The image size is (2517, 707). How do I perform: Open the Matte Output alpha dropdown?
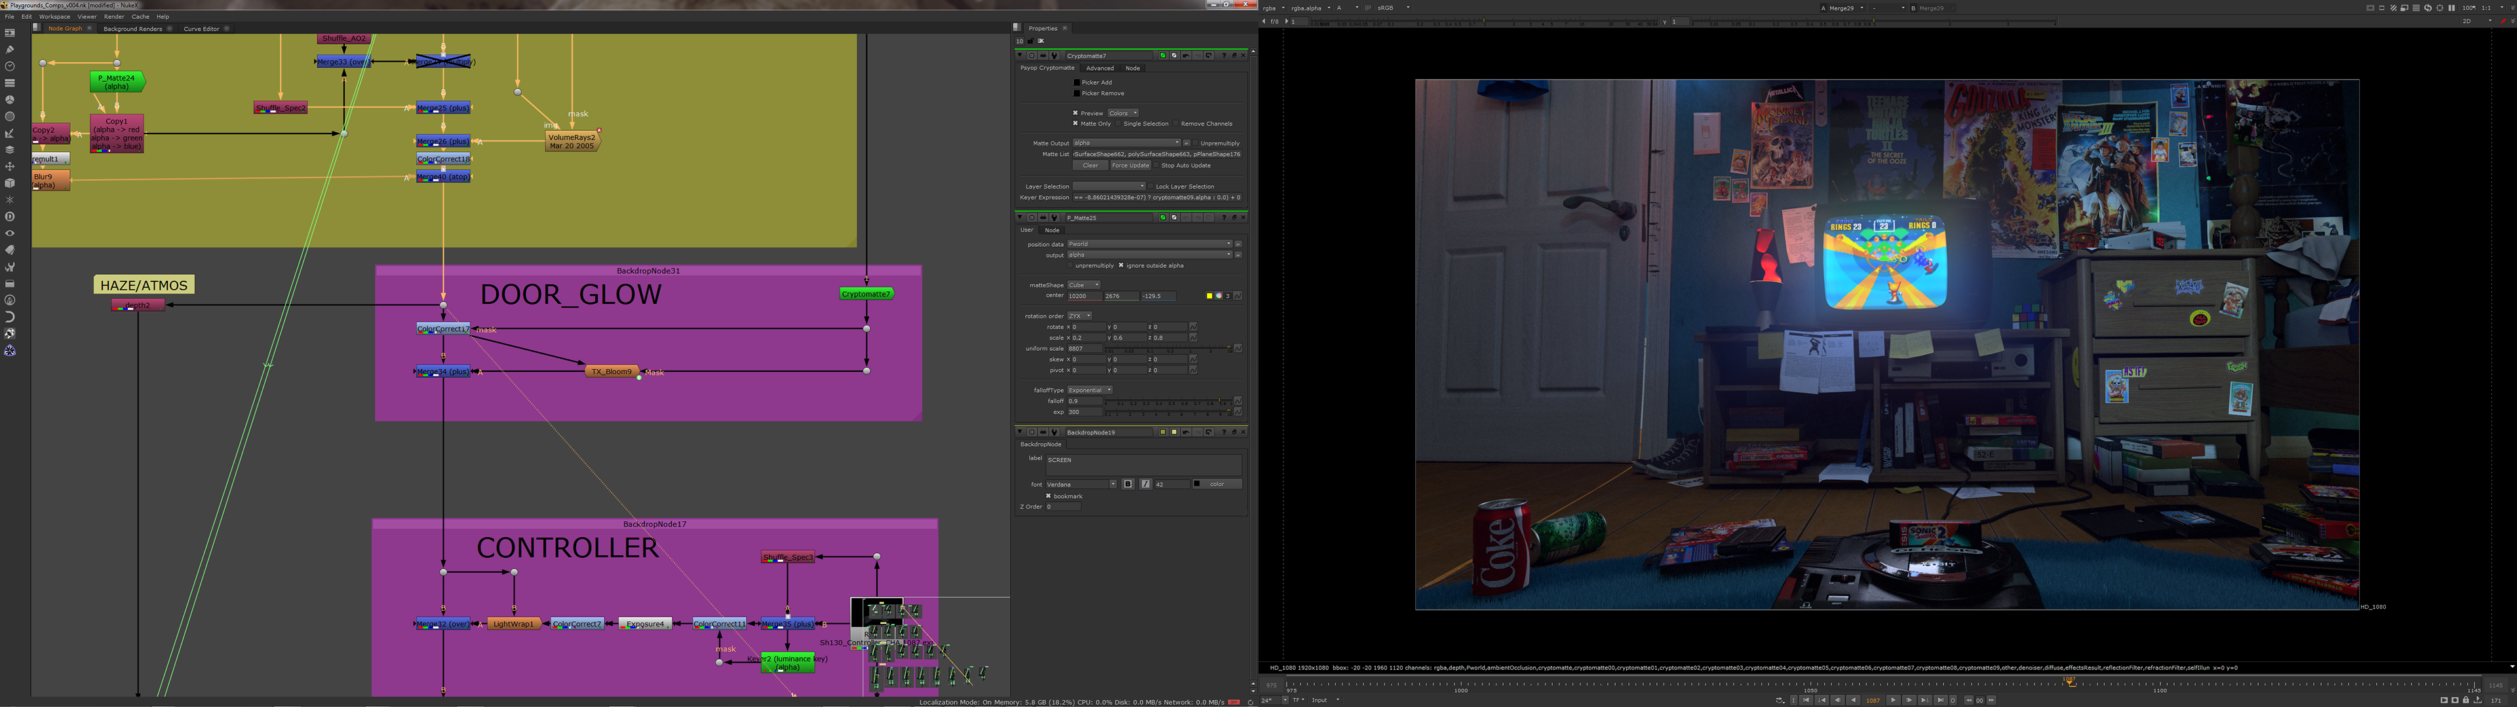[1125, 143]
